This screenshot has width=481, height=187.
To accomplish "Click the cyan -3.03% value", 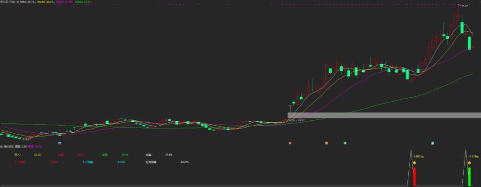I will [121, 162].
